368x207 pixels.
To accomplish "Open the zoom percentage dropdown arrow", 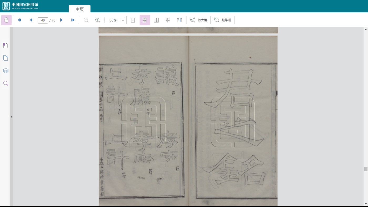I will tap(123, 20).
